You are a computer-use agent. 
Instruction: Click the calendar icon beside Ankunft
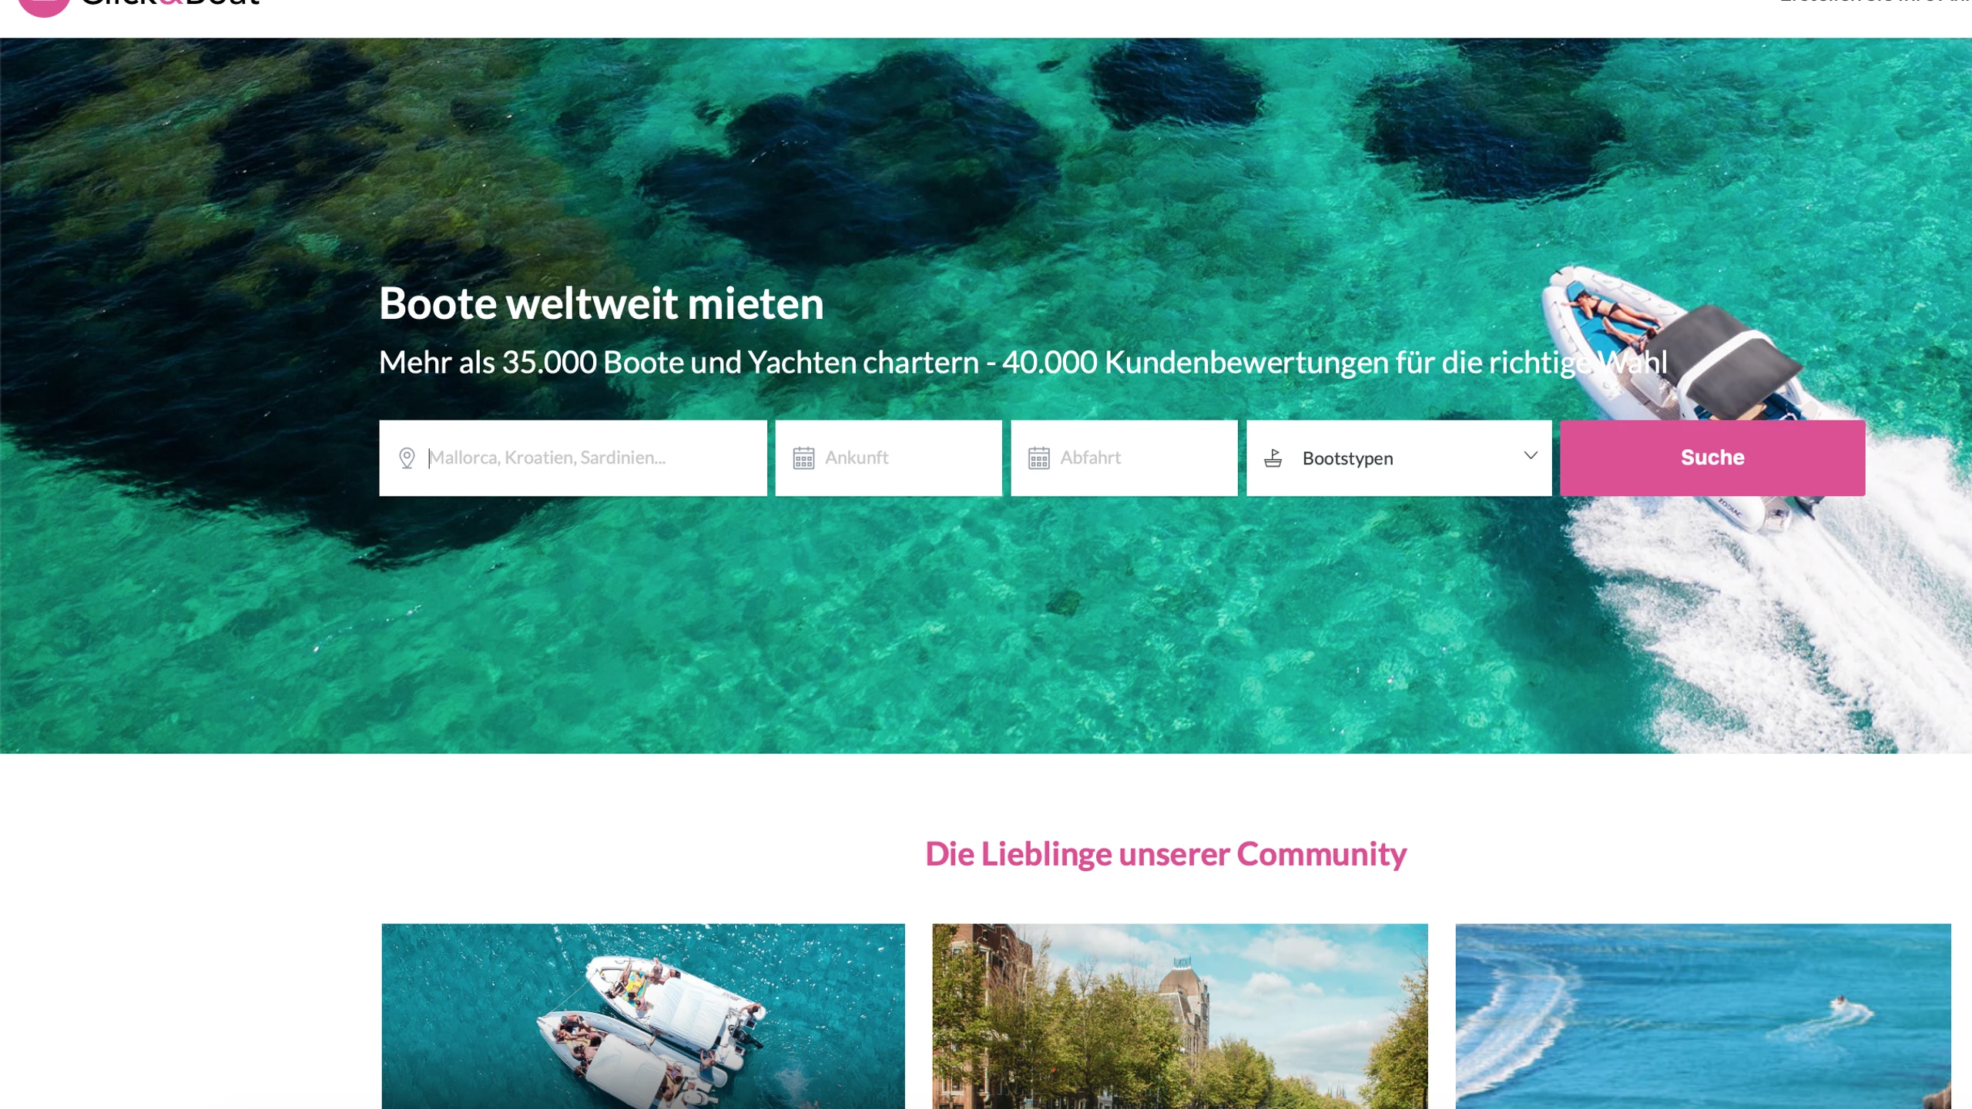pos(803,458)
